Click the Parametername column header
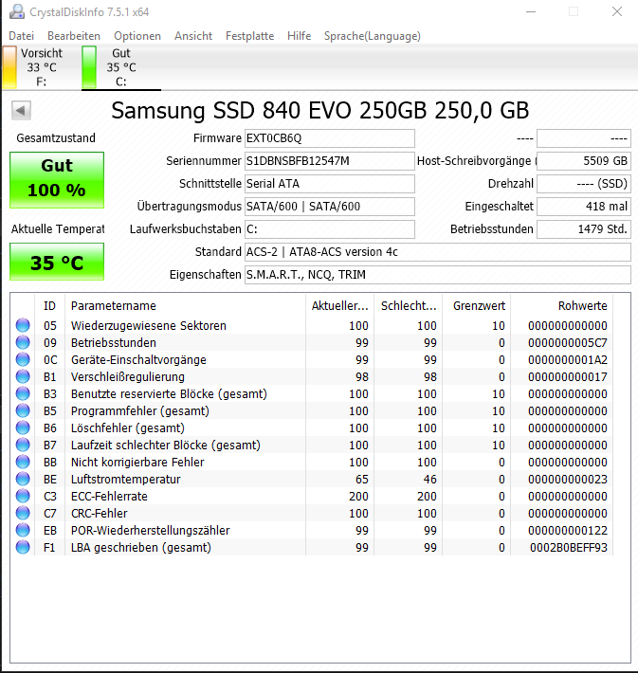 coord(185,305)
